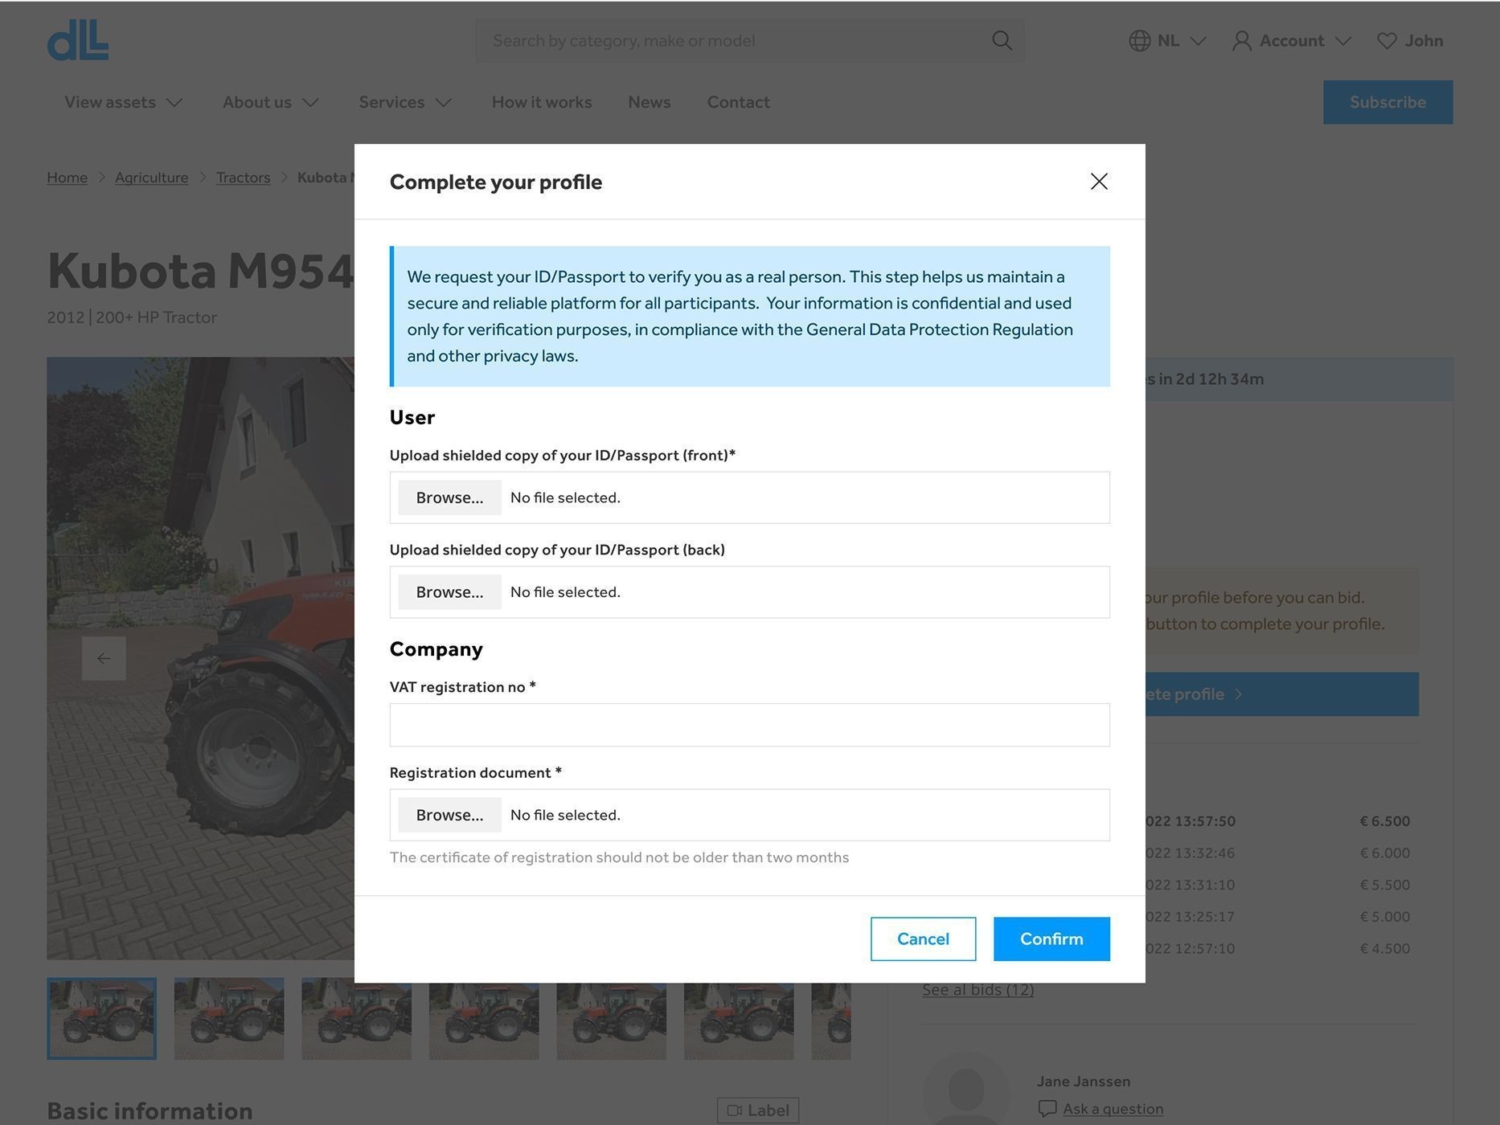This screenshot has height=1125, width=1500.
Task: Click the account user icon
Action: [1241, 41]
